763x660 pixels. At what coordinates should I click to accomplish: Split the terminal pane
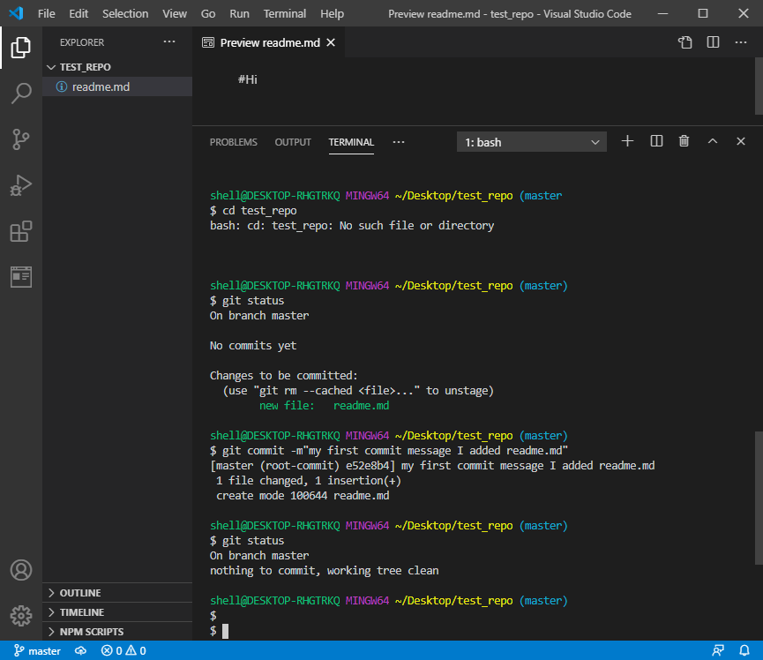coord(656,141)
